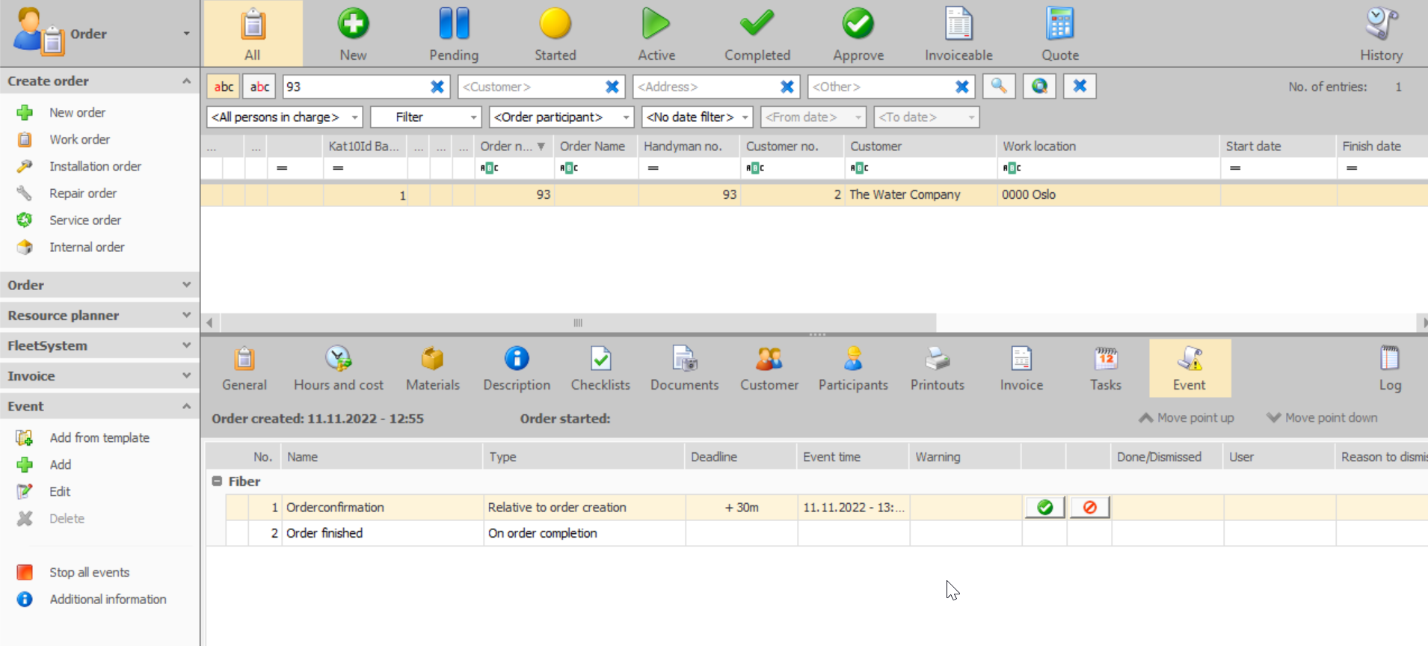Image resolution: width=1428 pixels, height=646 pixels.
Task: Open the History view
Action: 1381,34
